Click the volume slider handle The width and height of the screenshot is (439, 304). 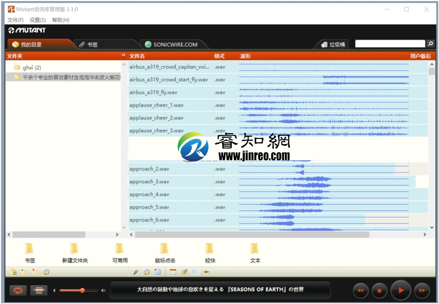82,290
